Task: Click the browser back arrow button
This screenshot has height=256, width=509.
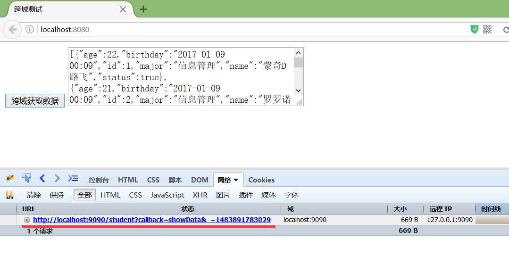Action: pyautogui.click(x=12, y=30)
